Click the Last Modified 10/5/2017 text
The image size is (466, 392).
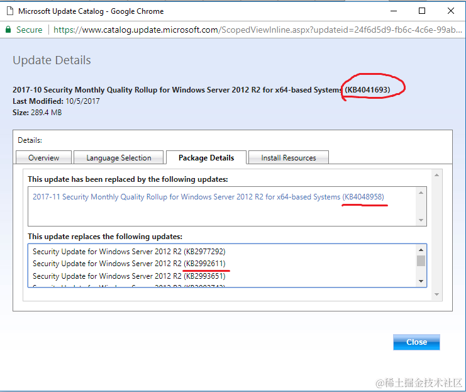pyautogui.click(x=56, y=101)
